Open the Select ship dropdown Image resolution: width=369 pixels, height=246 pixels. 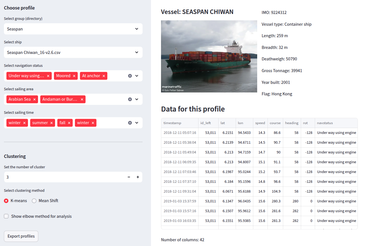tap(73, 52)
